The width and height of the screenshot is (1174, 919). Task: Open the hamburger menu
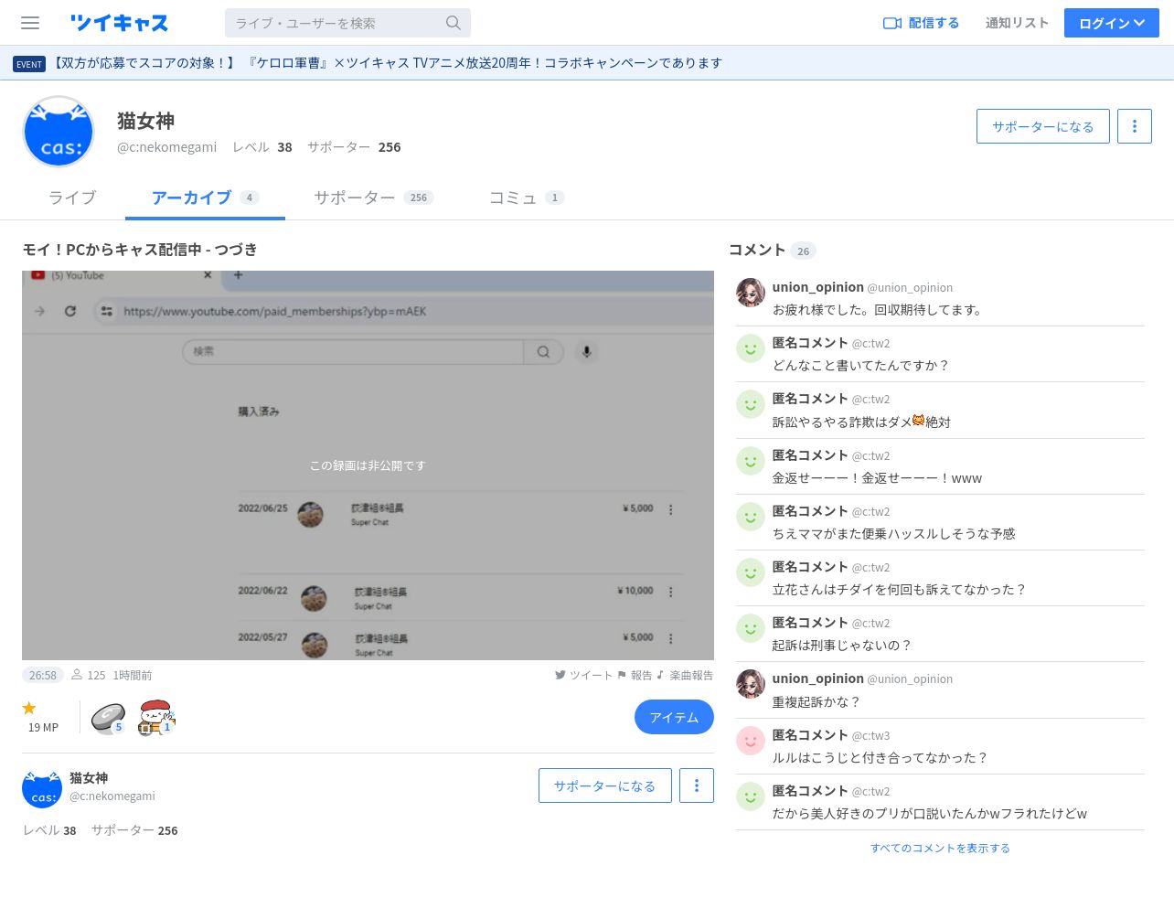[x=30, y=23]
